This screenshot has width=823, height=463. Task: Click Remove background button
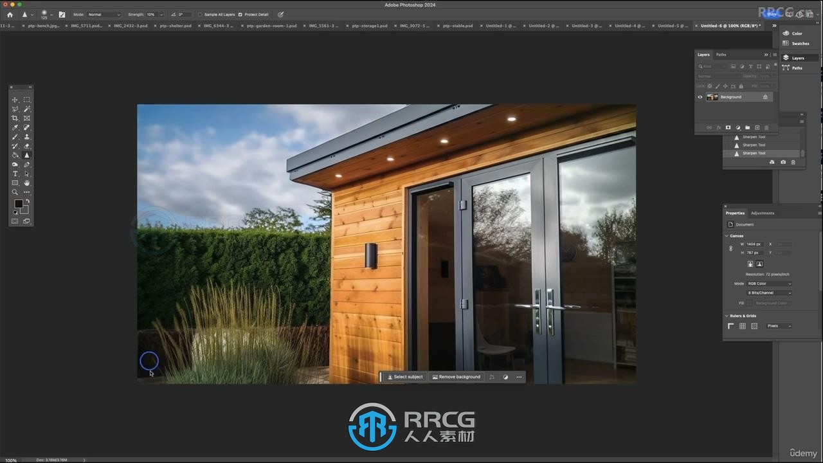click(457, 377)
